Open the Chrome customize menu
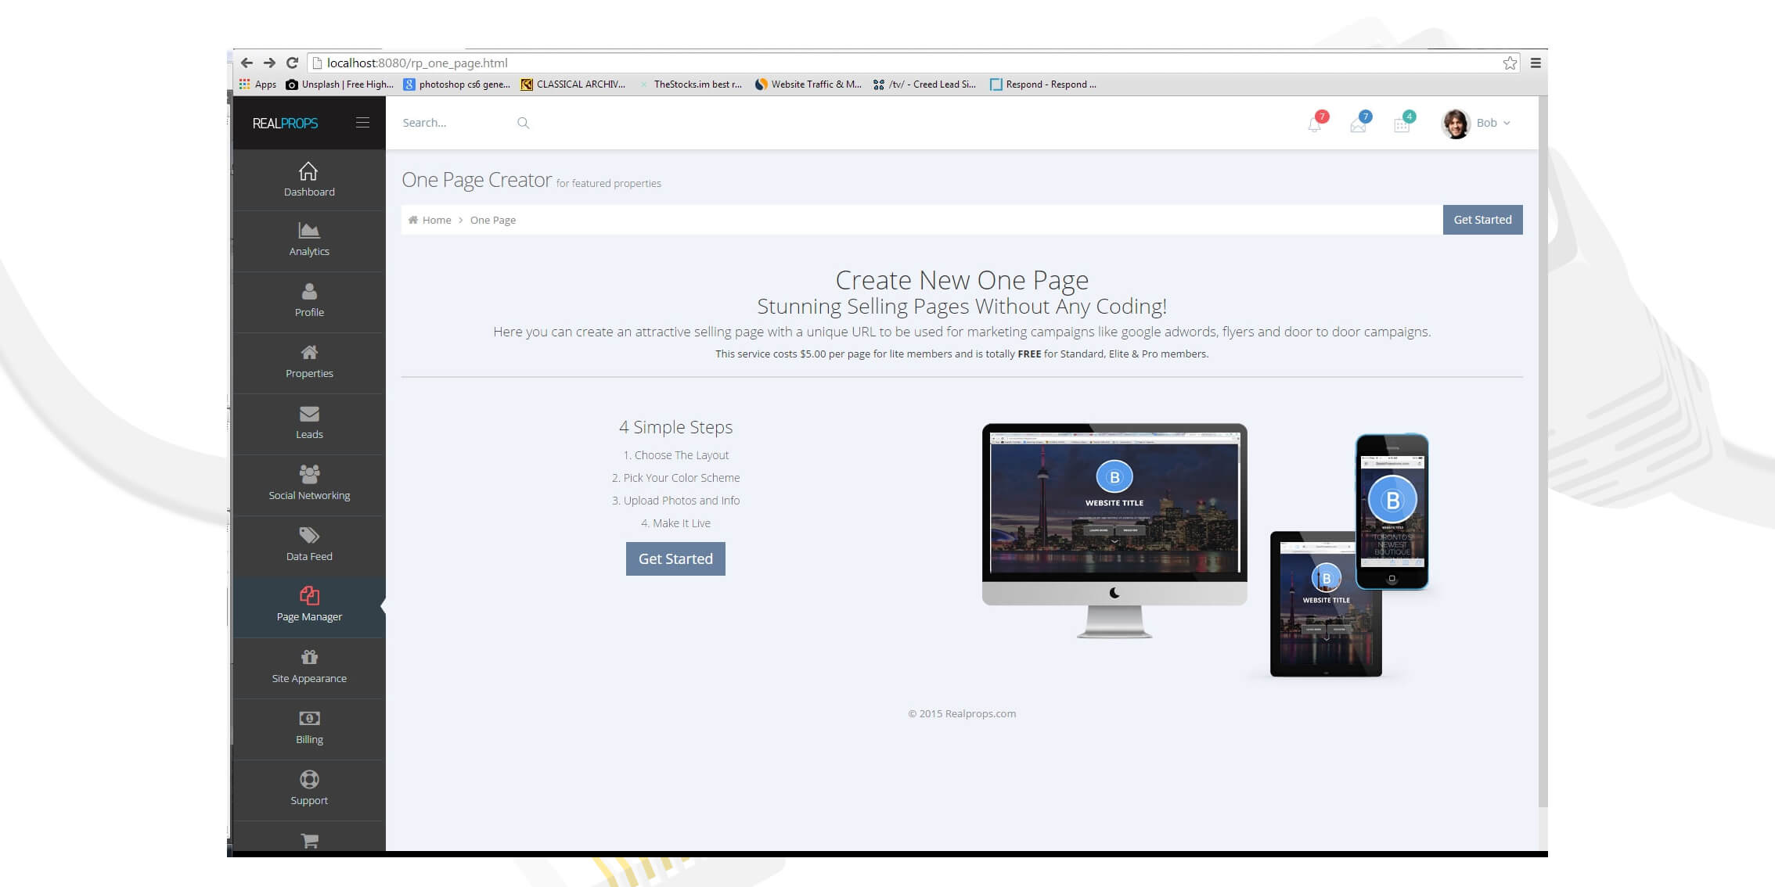The width and height of the screenshot is (1775, 887). pos(1536,63)
